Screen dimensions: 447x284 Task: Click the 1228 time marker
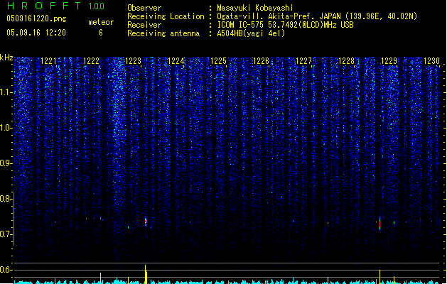pyautogui.click(x=346, y=61)
